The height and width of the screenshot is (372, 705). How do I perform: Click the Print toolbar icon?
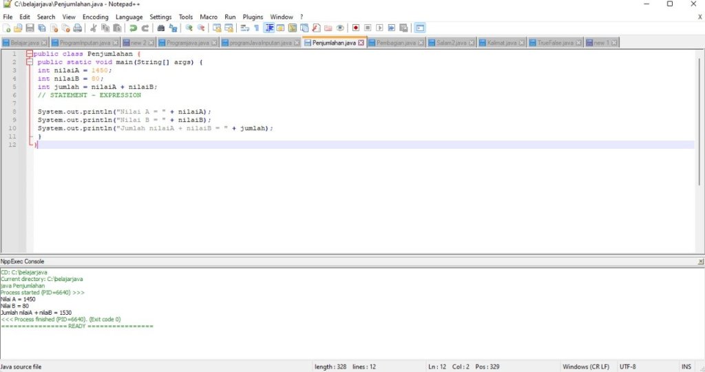click(78, 28)
